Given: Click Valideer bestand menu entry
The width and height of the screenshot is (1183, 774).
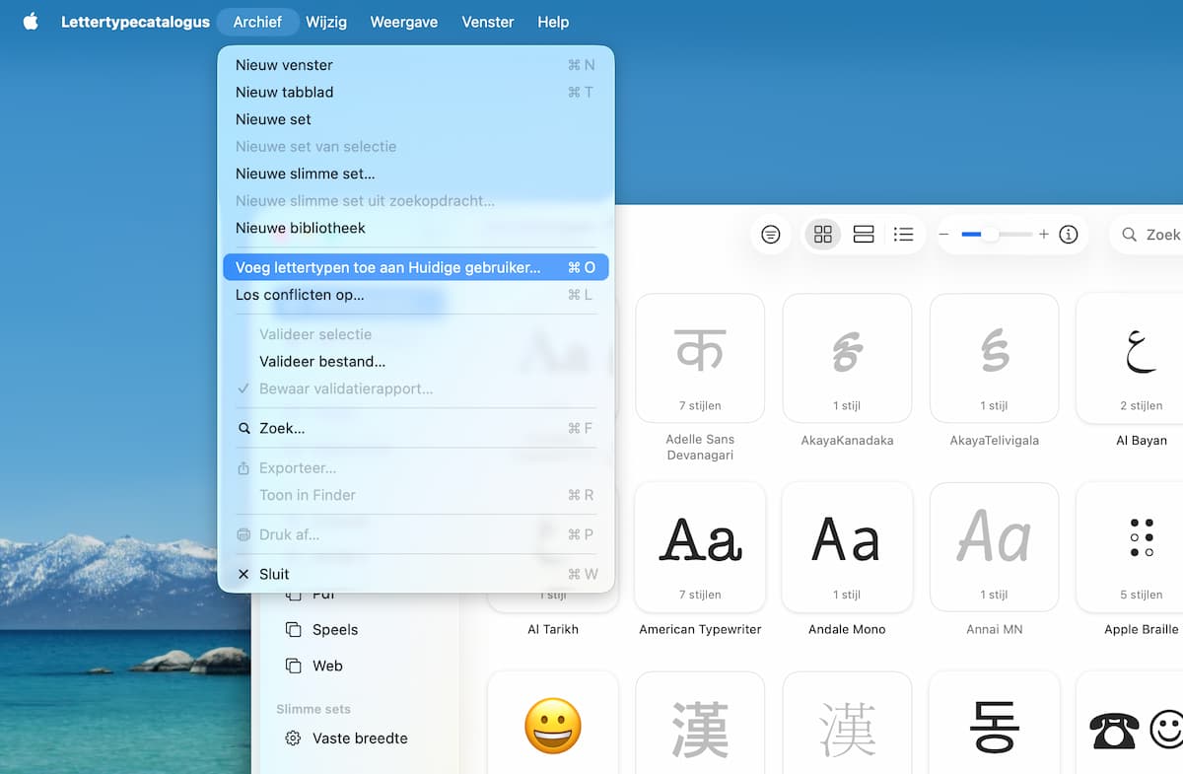Looking at the screenshot, I should (x=321, y=362).
